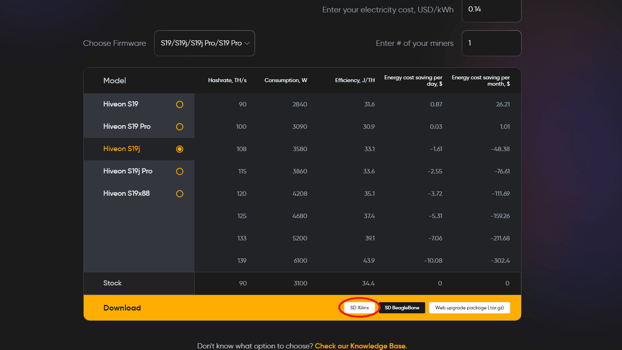Click the Hiveon S19j Pro model name
Screen dimensions: 622x350
(128, 171)
